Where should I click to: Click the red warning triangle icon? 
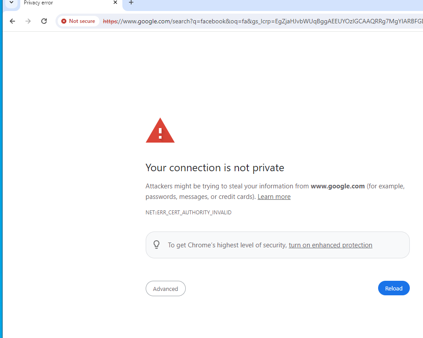[160, 131]
